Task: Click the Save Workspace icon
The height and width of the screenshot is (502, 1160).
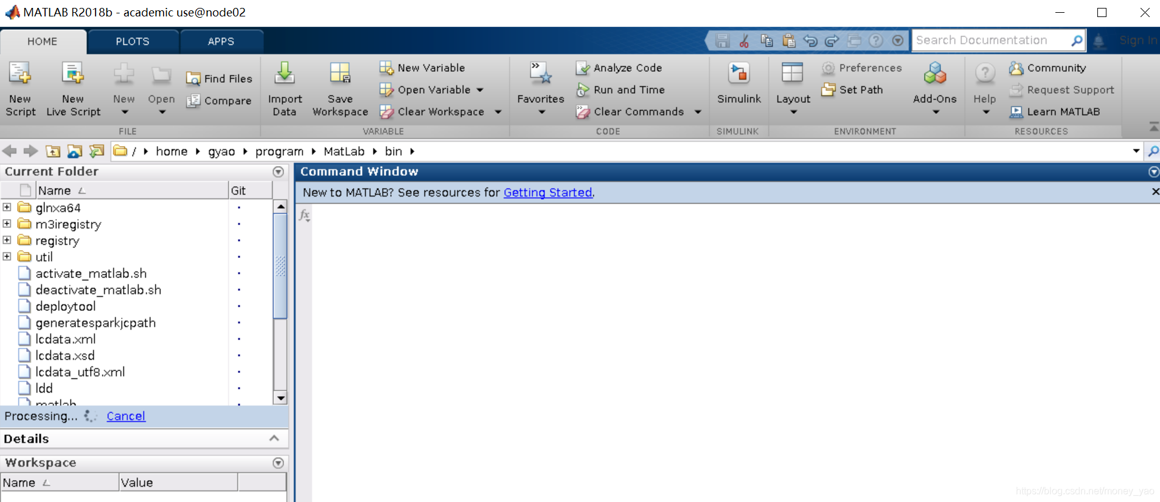Action: coord(339,74)
